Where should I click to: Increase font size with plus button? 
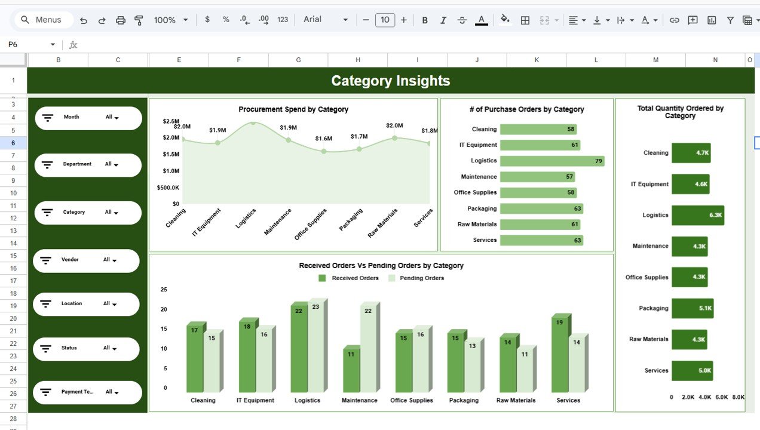(403, 20)
